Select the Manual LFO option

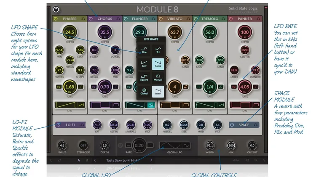click(x=158, y=78)
